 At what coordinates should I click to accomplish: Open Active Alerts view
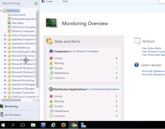click(19, 15)
